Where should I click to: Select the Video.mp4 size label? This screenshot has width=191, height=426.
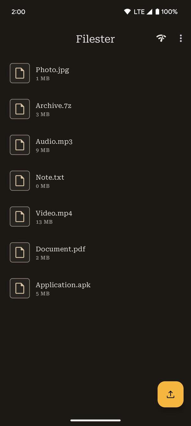tap(44, 222)
